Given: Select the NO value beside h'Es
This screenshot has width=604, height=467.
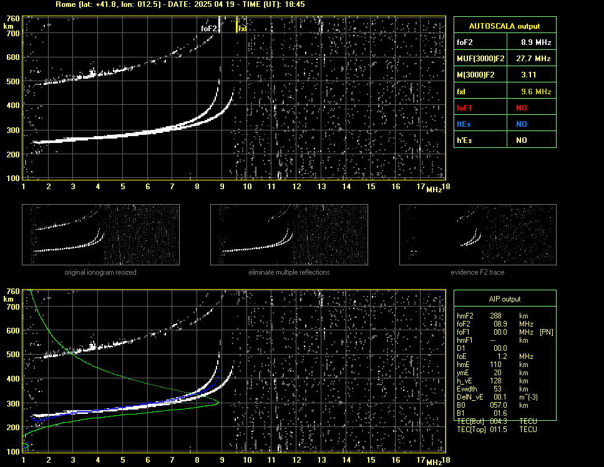Looking at the screenshot, I should point(522,140).
